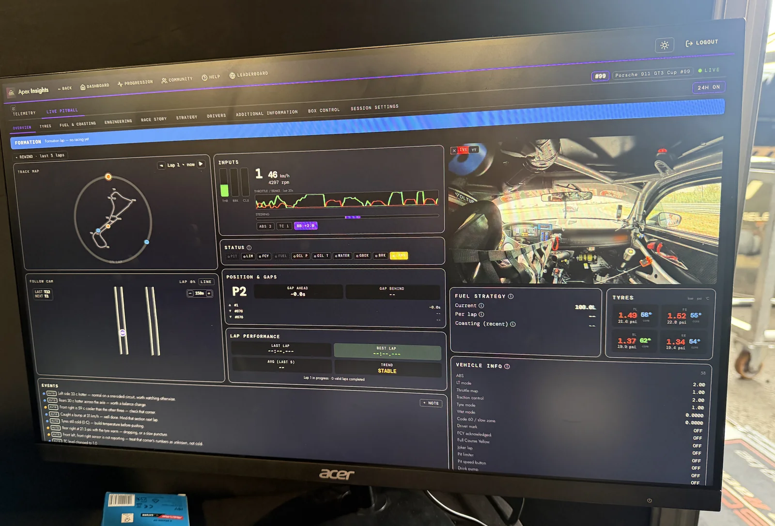Click the OIL P status indicator
The height and width of the screenshot is (526, 775).
click(300, 256)
